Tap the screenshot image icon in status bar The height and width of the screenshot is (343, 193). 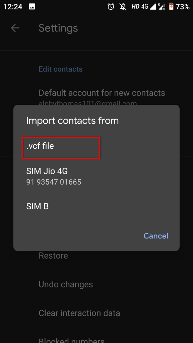tap(31, 6)
